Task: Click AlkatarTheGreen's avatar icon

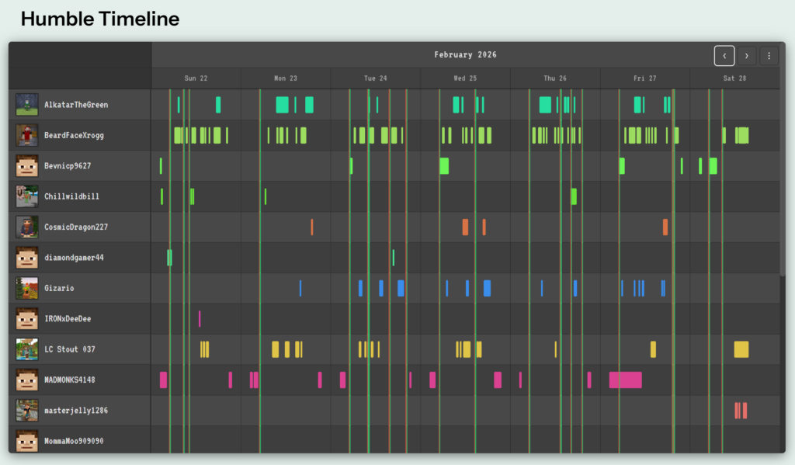Action: click(27, 105)
